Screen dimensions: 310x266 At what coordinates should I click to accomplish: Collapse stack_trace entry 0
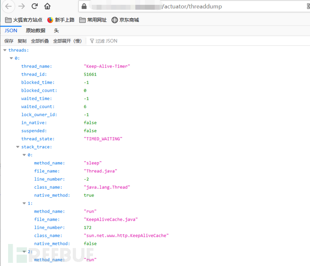pos(24,155)
